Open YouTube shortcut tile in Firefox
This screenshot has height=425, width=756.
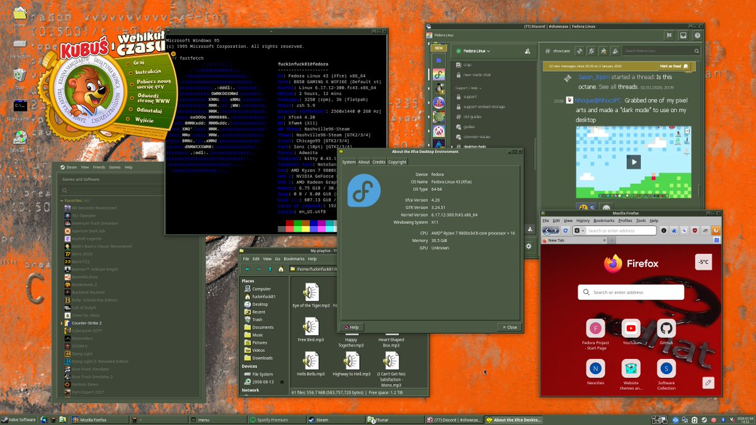pyautogui.click(x=631, y=332)
